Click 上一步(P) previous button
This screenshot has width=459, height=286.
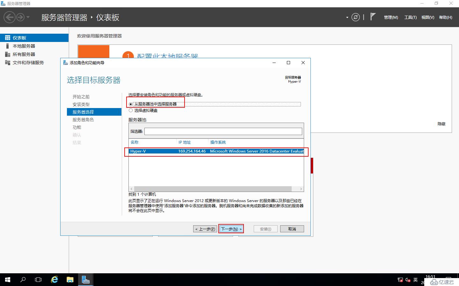click(205, 229)
